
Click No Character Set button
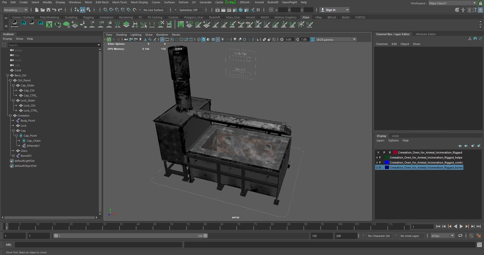[379, 236]
